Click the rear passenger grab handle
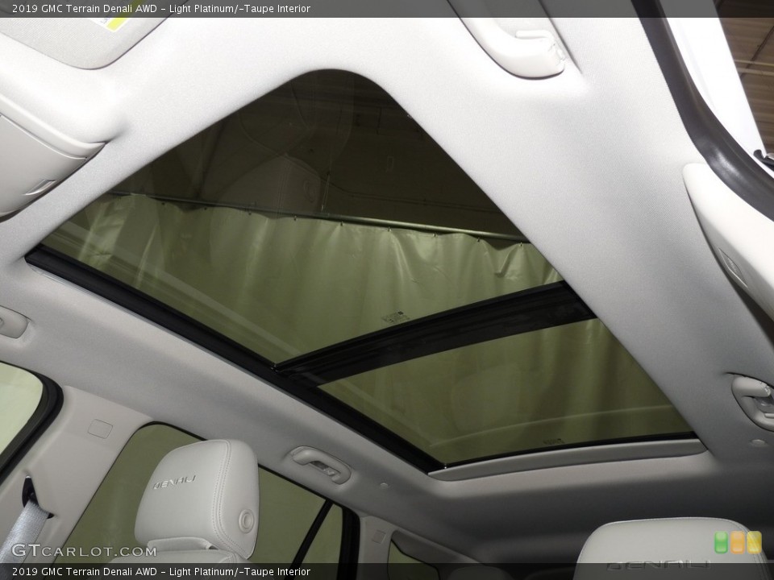This screenshot has width=774, height=580. (x=320, y=464)
